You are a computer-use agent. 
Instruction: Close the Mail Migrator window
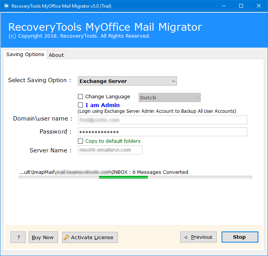coord(259,6)
